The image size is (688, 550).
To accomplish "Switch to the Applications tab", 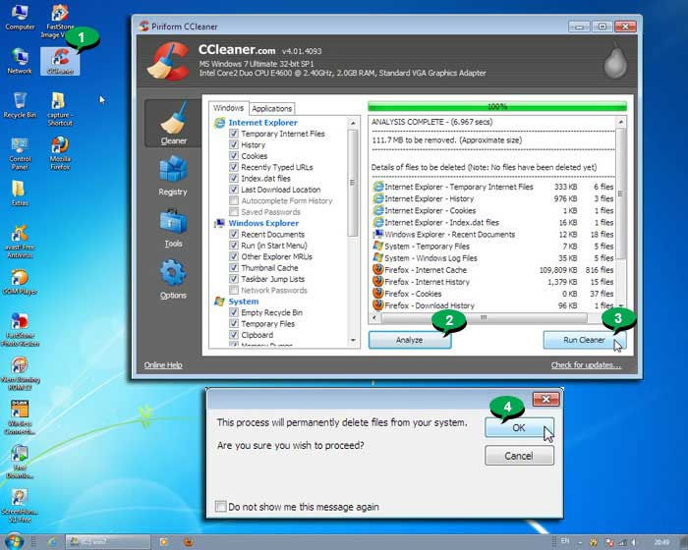I will [271, 108].
